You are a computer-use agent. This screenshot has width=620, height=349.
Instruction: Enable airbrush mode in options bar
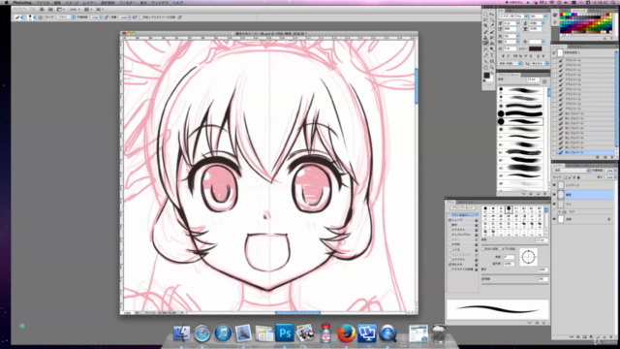135,17
